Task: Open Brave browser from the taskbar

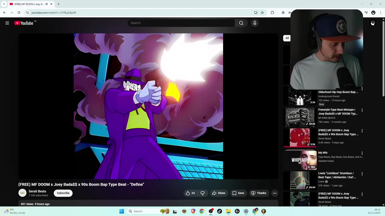Action: click(193, 211)
